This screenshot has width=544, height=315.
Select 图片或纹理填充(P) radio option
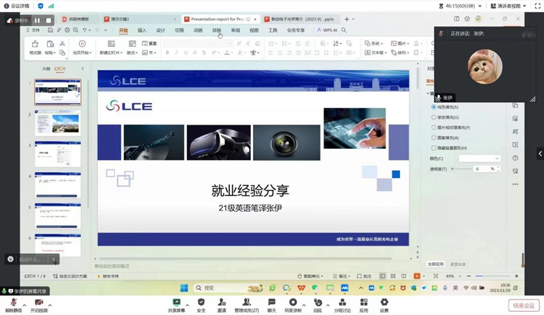click(x=434, y=127)
